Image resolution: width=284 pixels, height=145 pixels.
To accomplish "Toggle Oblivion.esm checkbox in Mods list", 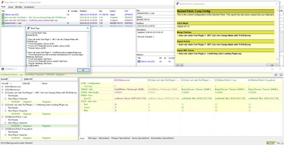I will point(3,15).
